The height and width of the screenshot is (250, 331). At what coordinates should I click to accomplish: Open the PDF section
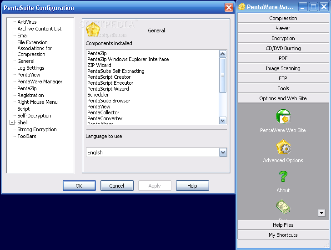283,58
